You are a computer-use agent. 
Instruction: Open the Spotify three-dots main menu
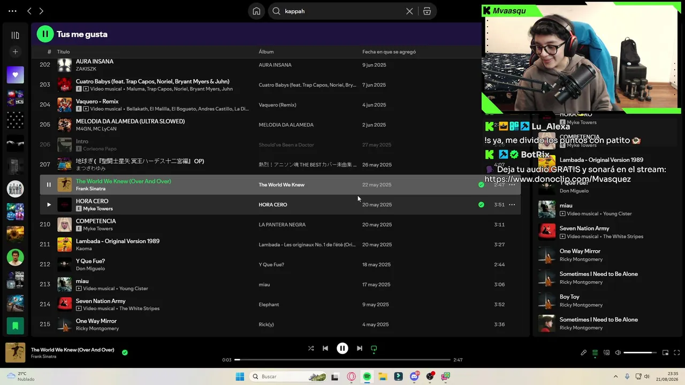(x=12, y=11)
